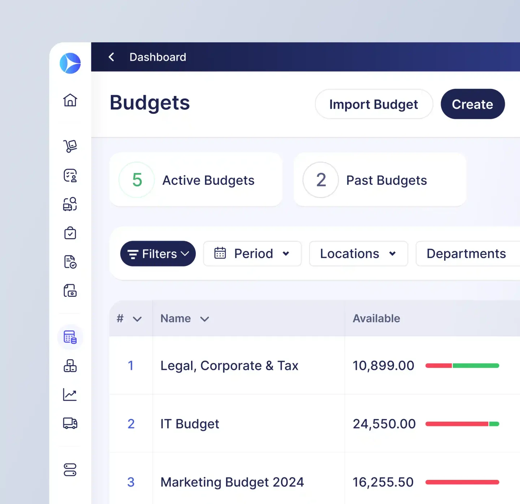Open the vendor search truck icon

point(70,204)
